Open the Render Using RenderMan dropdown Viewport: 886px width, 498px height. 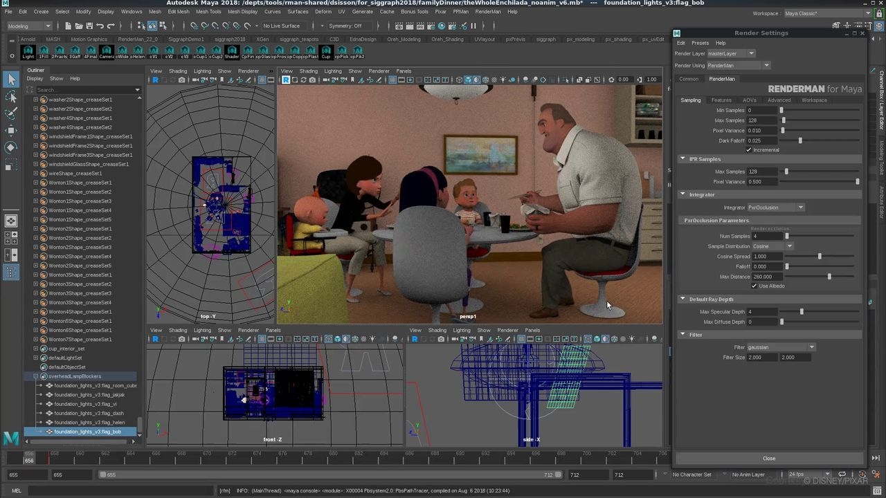pyautogui.click(x=738, y=66)
